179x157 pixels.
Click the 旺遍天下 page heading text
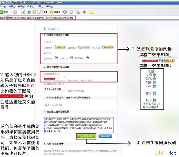[x=54, y=29]
